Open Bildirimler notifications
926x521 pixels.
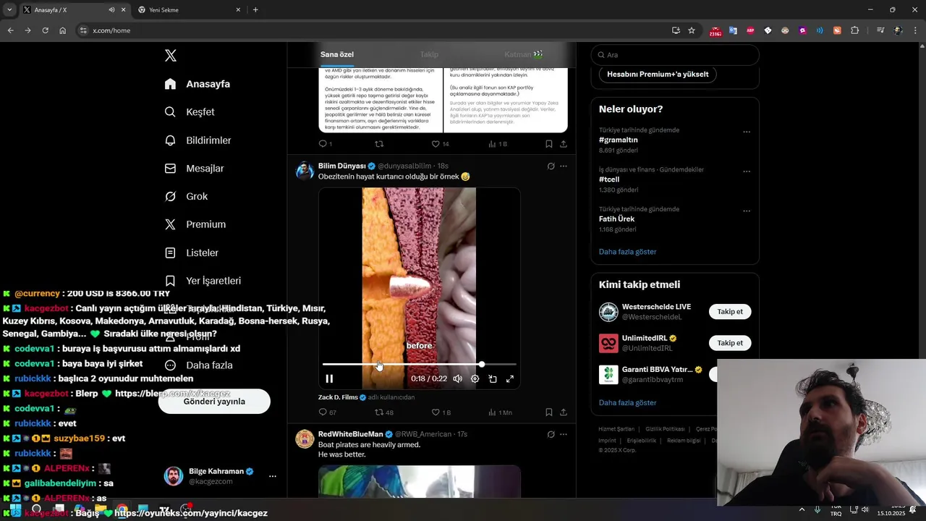(197, 140)
